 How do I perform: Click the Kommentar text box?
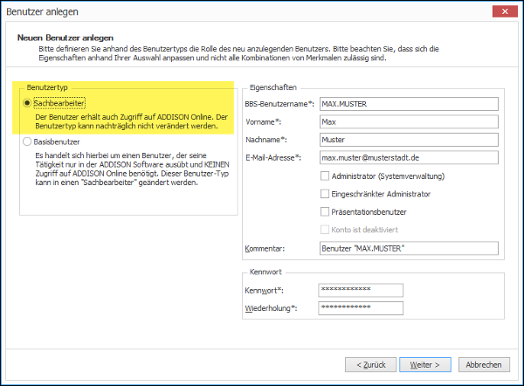pos(409,248)
